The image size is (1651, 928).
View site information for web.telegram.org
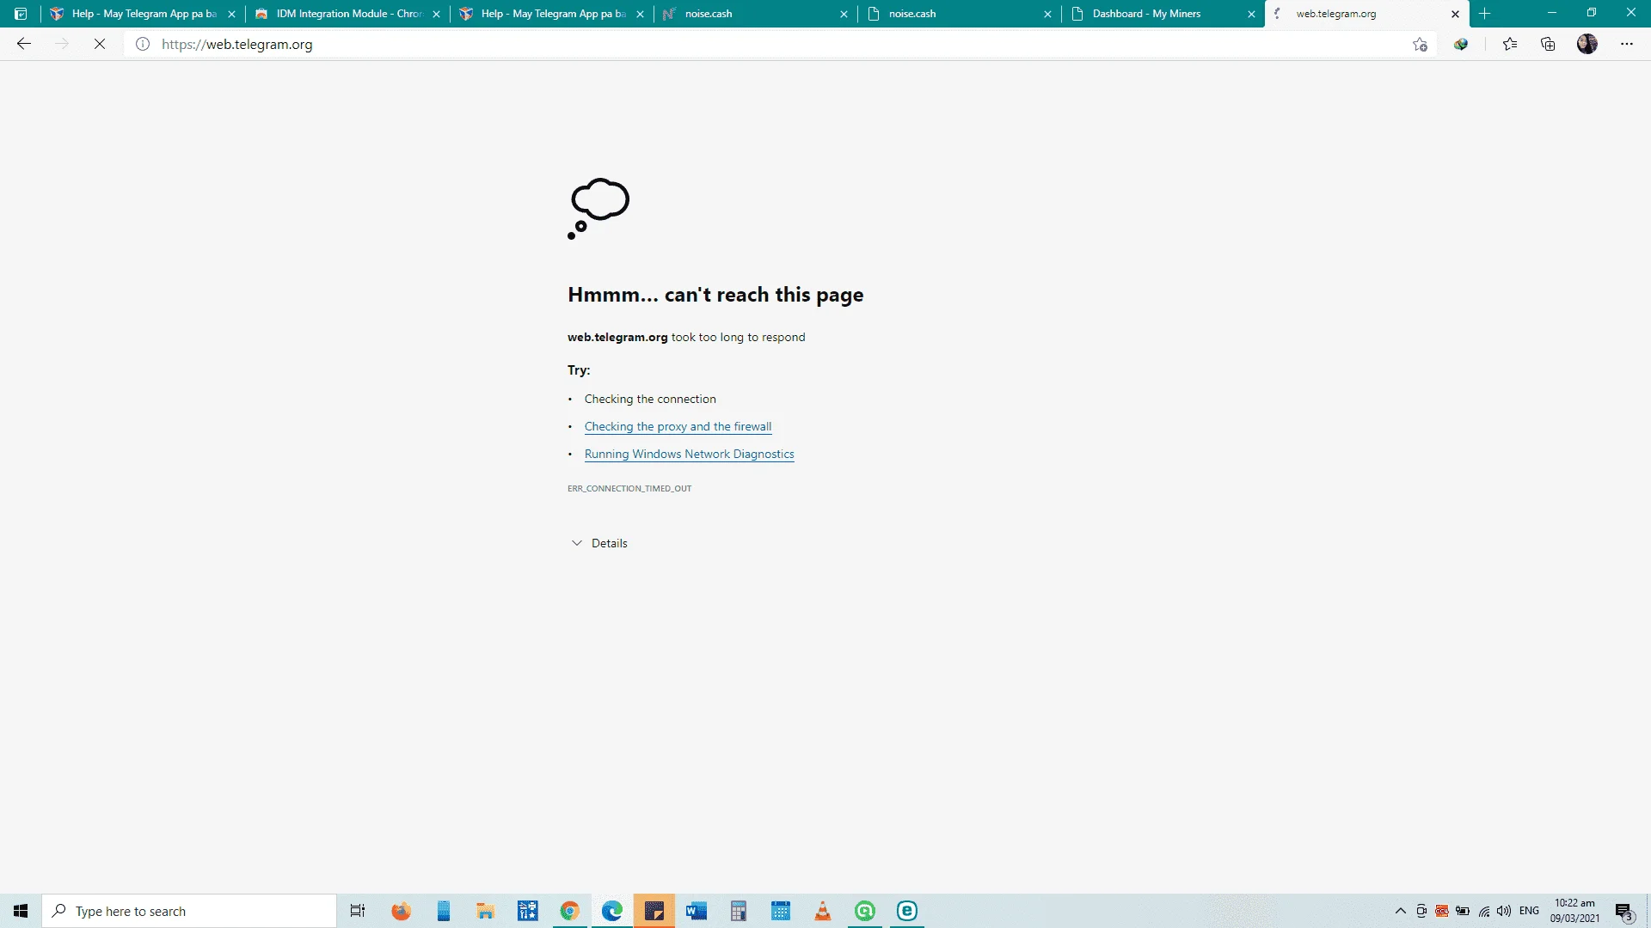[143, 44]
